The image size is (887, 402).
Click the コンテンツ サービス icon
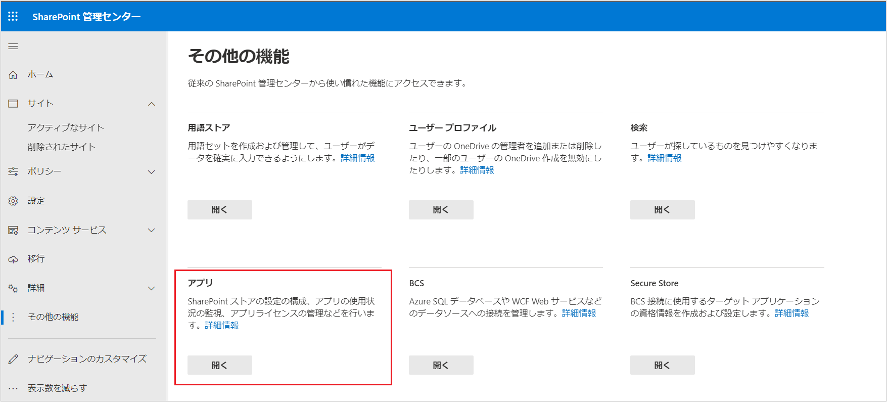click(x=13, y=230)
